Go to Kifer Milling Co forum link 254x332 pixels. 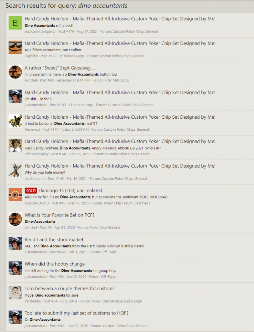(117, 80)
